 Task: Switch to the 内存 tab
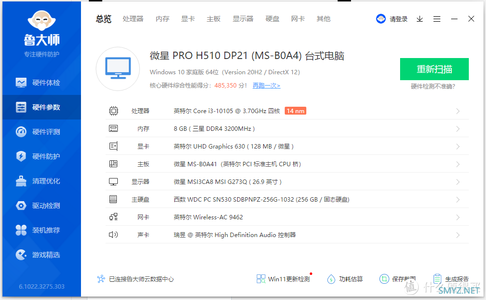(x=162, y=19)
